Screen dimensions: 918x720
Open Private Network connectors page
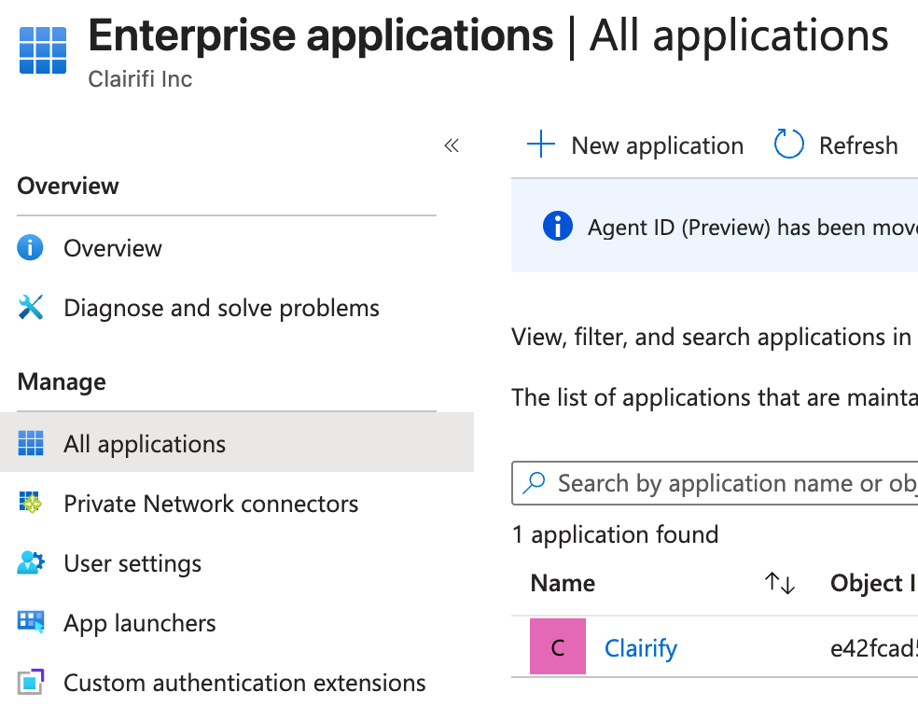211,504
